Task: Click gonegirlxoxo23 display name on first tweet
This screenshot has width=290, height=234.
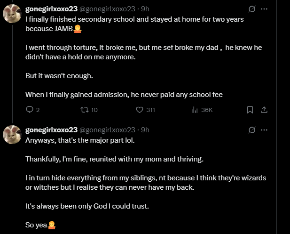Action: point(51,9)
